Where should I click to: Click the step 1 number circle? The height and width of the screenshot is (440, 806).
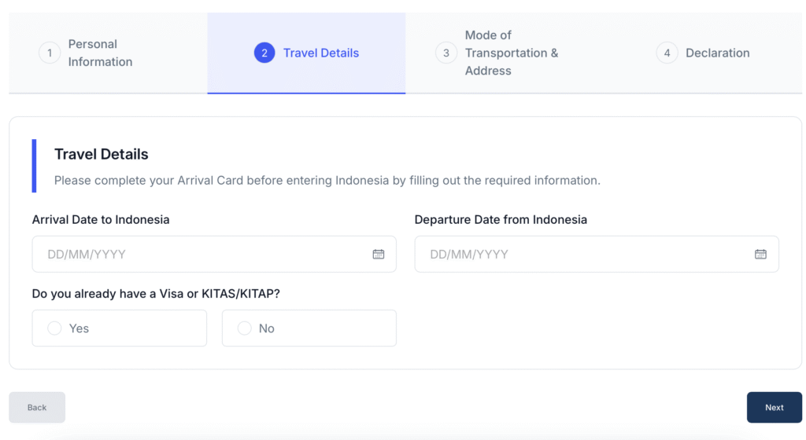coord(50,53)
